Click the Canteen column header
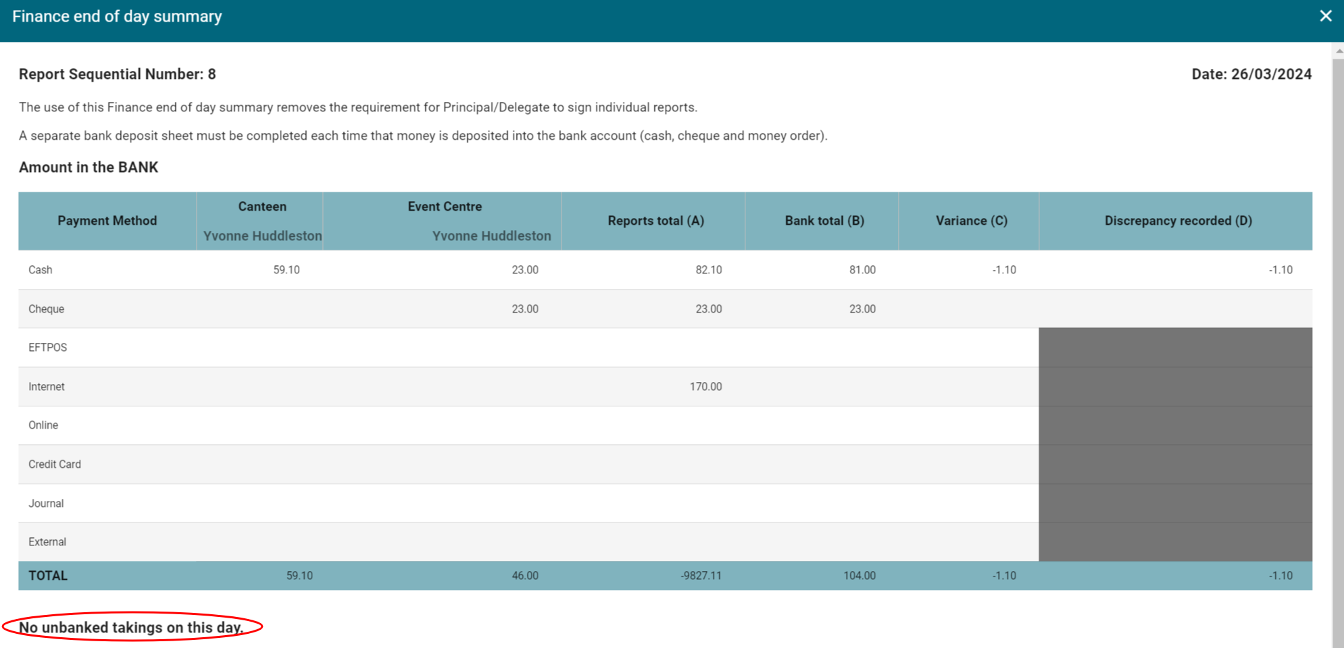Screen dimensions: 1344x648 (262, 207)
